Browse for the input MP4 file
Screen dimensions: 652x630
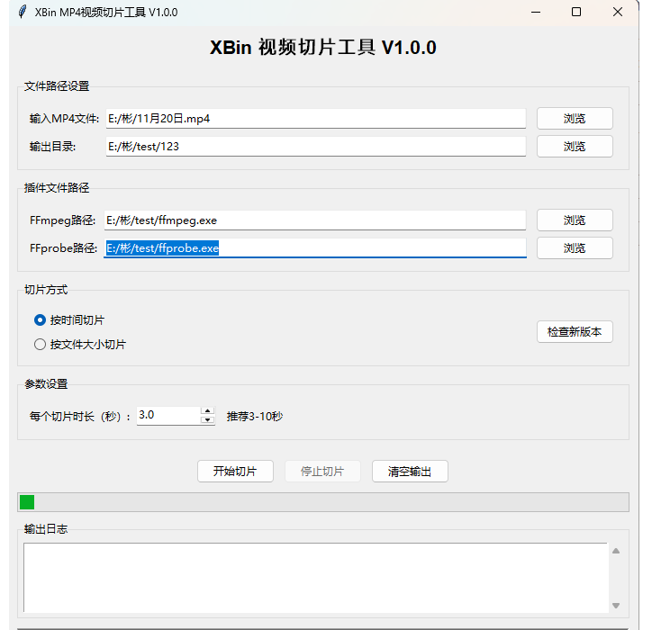(x=575, y=119)
